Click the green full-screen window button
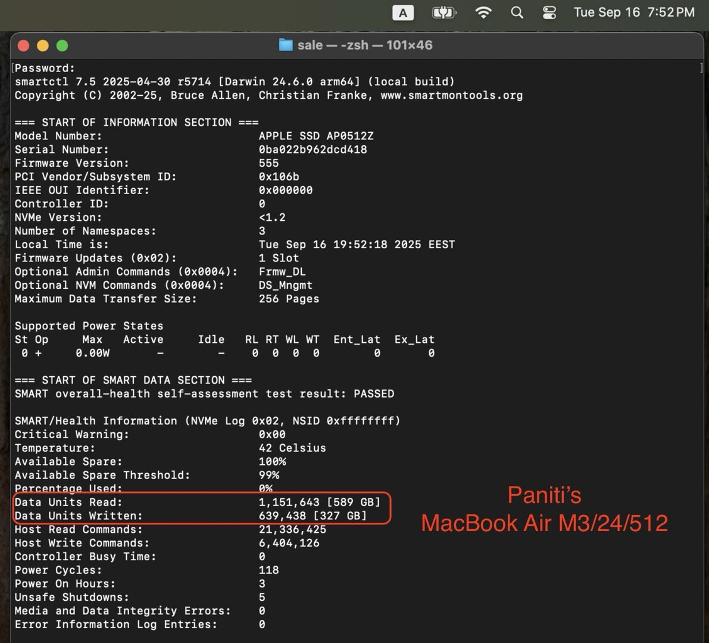 click(63, 46)
